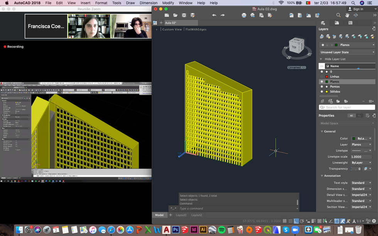Screen dimensions: 378x236
Task: Click the Print icon
Action: click(x=244, y=15)
